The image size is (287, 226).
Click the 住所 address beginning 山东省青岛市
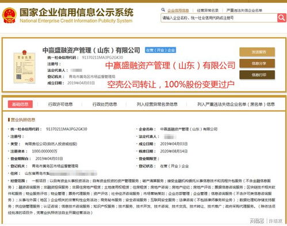point(61,174)
